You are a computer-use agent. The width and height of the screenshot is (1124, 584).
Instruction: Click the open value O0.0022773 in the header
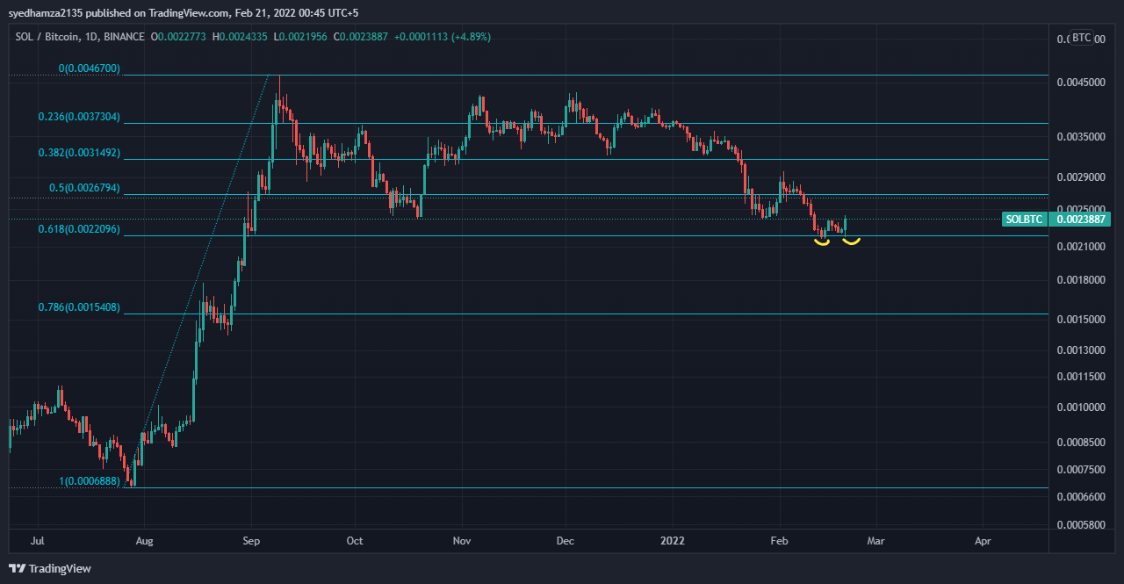(179, 37)
